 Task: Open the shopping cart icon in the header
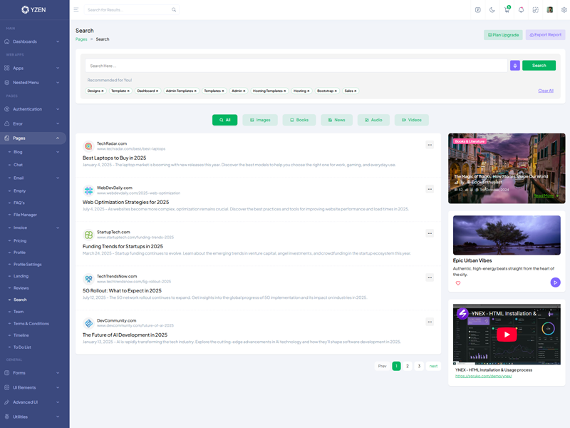(x=507, y=10)
